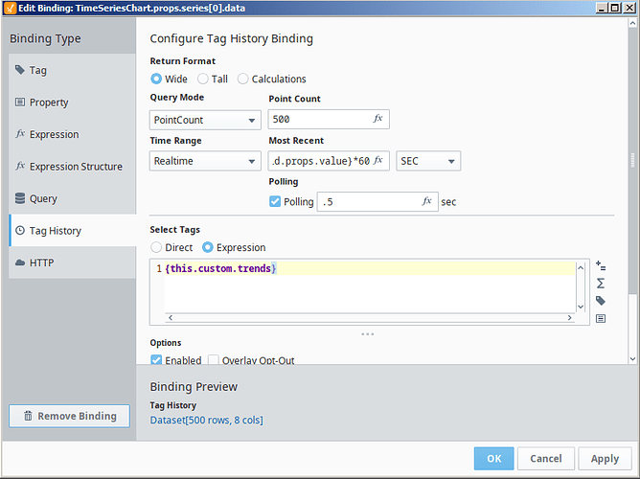
Task: Switch to Expression Structure binding type
Action: (72, 167)
